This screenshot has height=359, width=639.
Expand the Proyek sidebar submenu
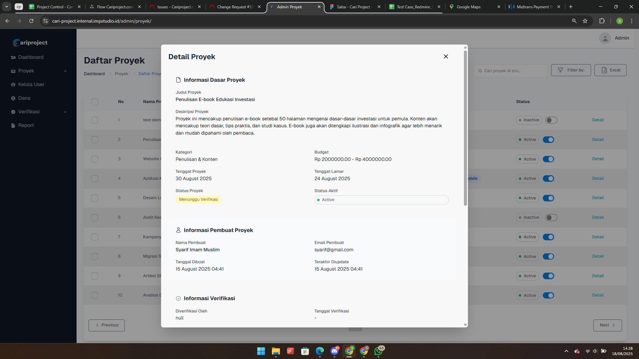click(x=65, y=71)
